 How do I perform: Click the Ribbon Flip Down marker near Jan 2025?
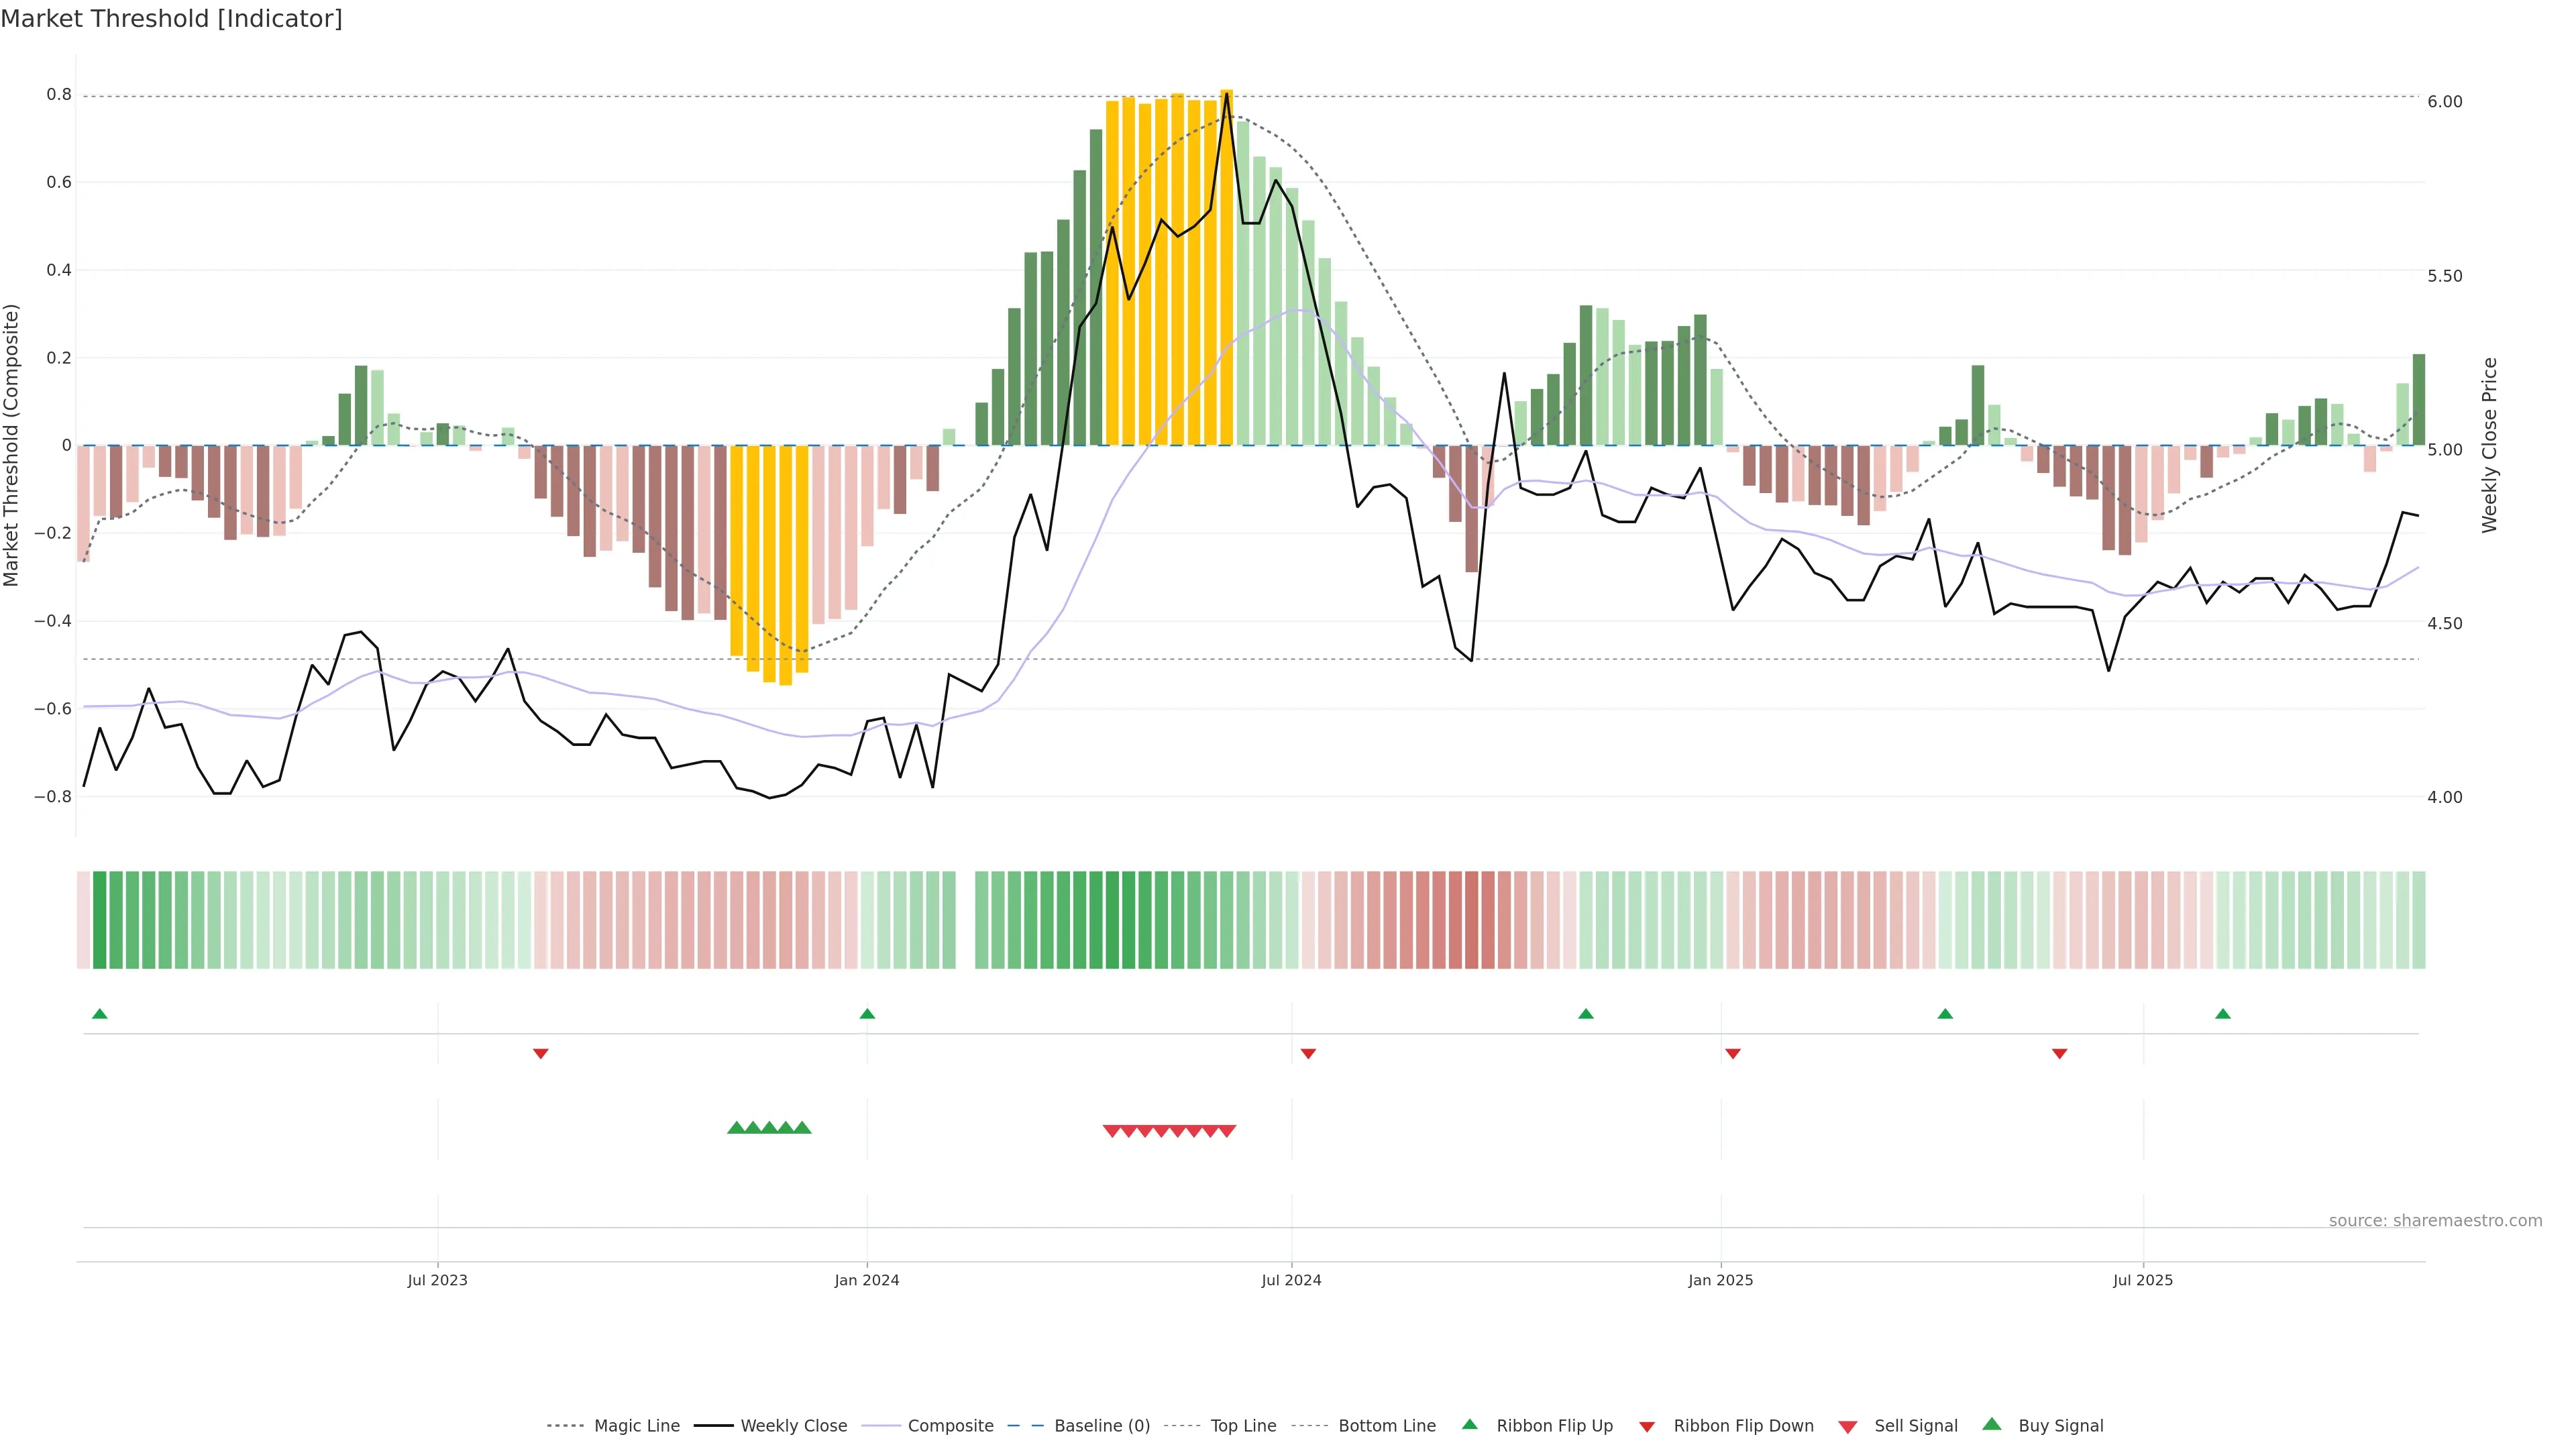click(x=1733, y=1053)
